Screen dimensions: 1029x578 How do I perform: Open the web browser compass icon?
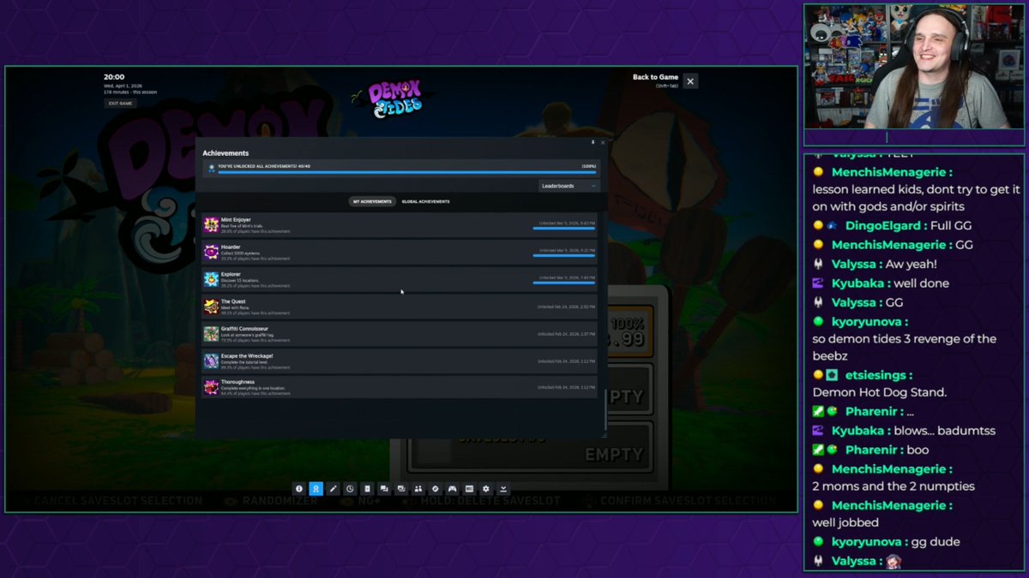click(x=435, y=489)
